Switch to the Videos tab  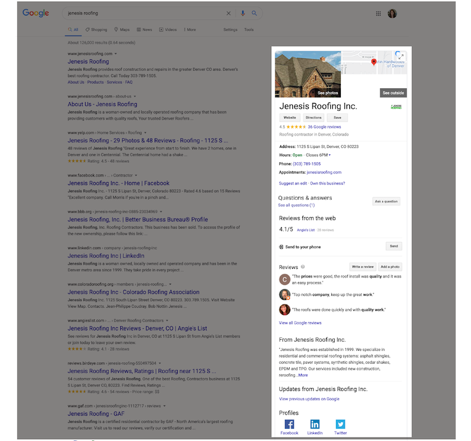point(168,30)
